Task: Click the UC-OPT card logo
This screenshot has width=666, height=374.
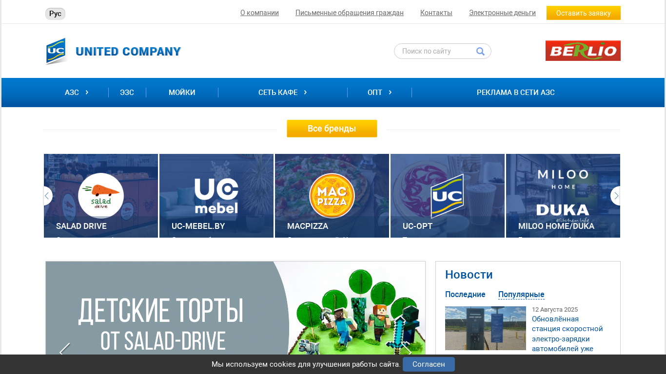Action: tap(448, 196)
